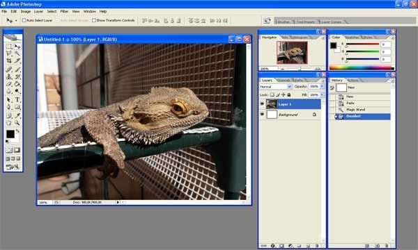Screen dimensions: 418x250
Task: Switch to Quick Mask mode
Action: [17, 151]
